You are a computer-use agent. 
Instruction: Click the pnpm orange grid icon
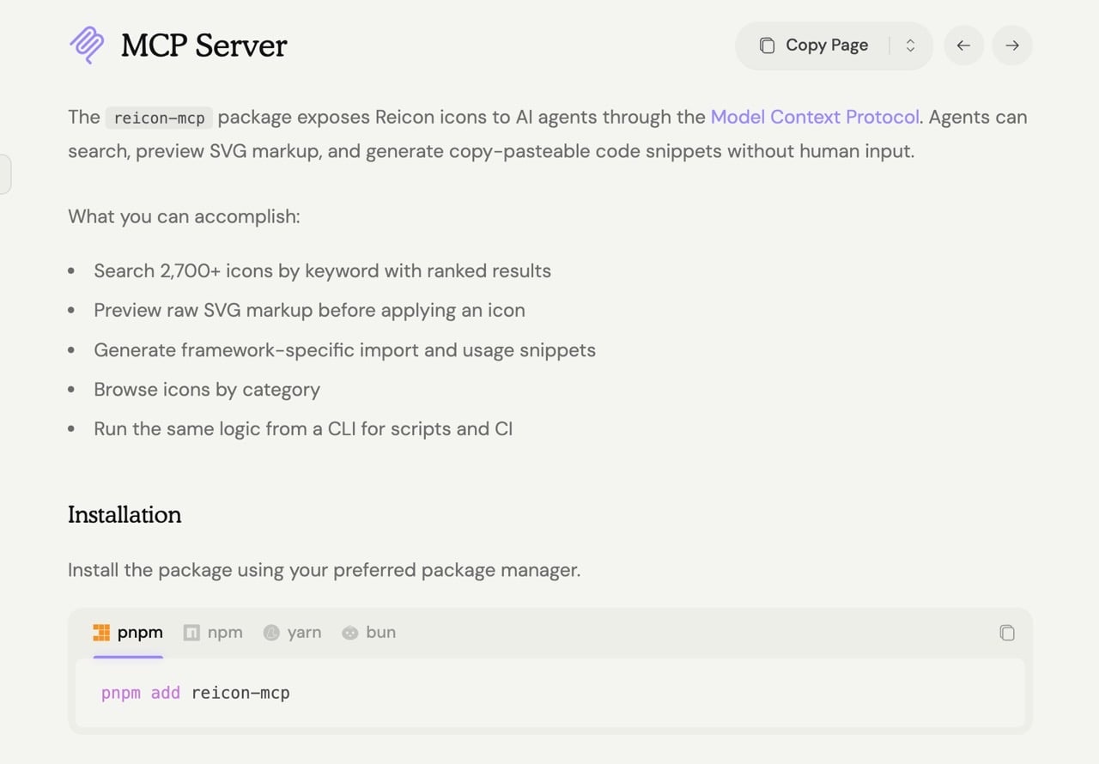pos(101,633)
